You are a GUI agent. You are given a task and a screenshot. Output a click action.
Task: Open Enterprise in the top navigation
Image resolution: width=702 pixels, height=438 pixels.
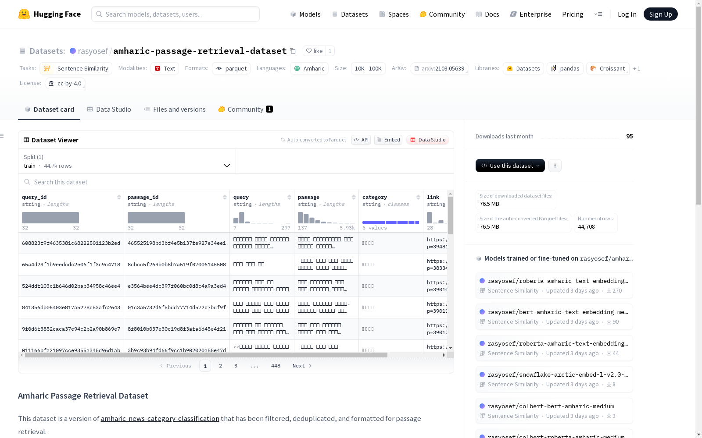tap(531, 14)
